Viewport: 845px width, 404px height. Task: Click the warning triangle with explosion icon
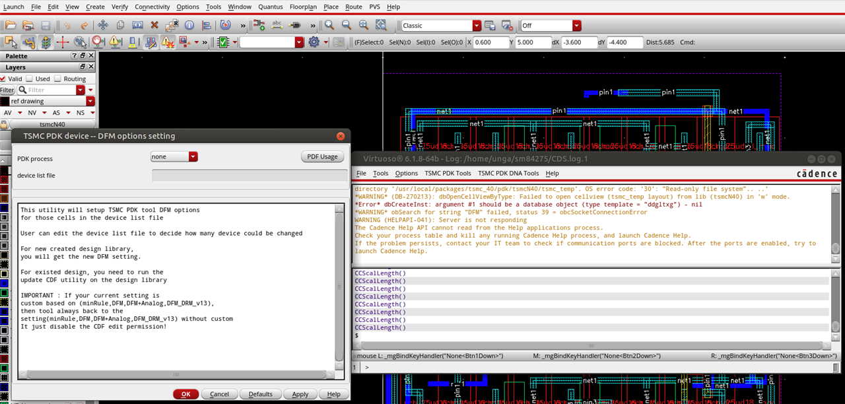coord(167,42)
